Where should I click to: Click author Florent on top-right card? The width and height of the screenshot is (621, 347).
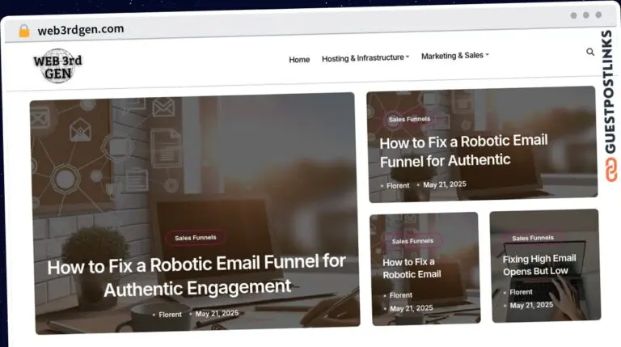tap(398, 185)
